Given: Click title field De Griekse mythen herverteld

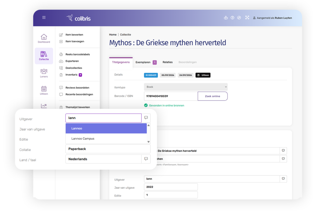Looking at the screenshot, I should coord(218,151).
